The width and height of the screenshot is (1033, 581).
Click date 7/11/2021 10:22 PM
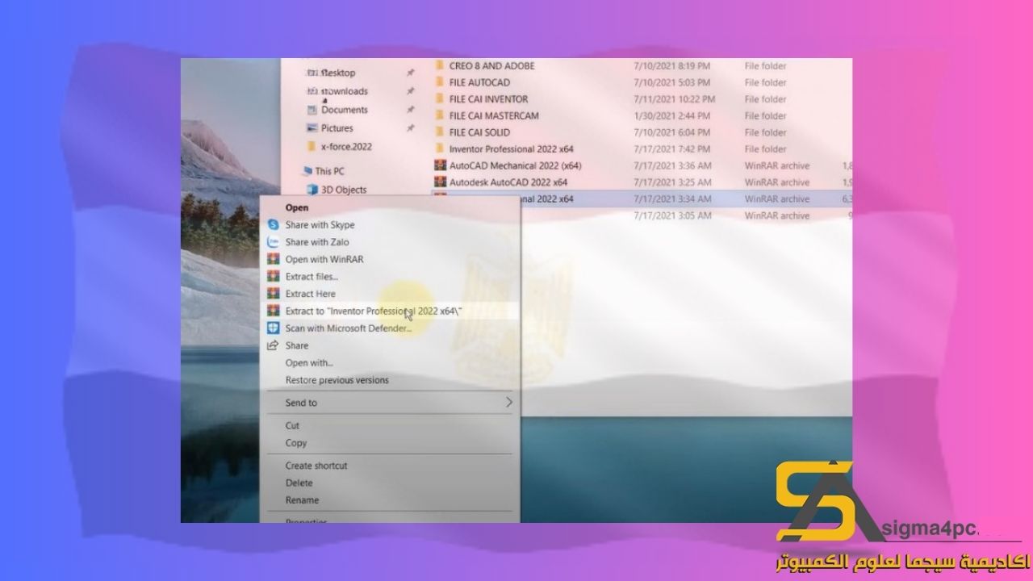675,99
